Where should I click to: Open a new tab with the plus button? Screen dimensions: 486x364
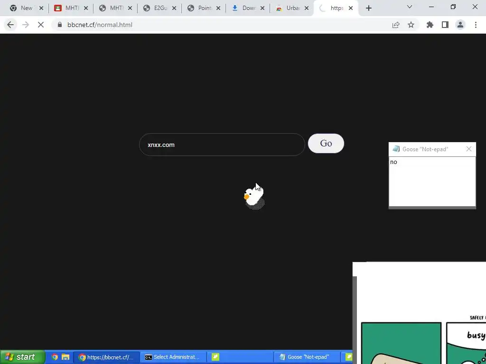click(368, 9)
